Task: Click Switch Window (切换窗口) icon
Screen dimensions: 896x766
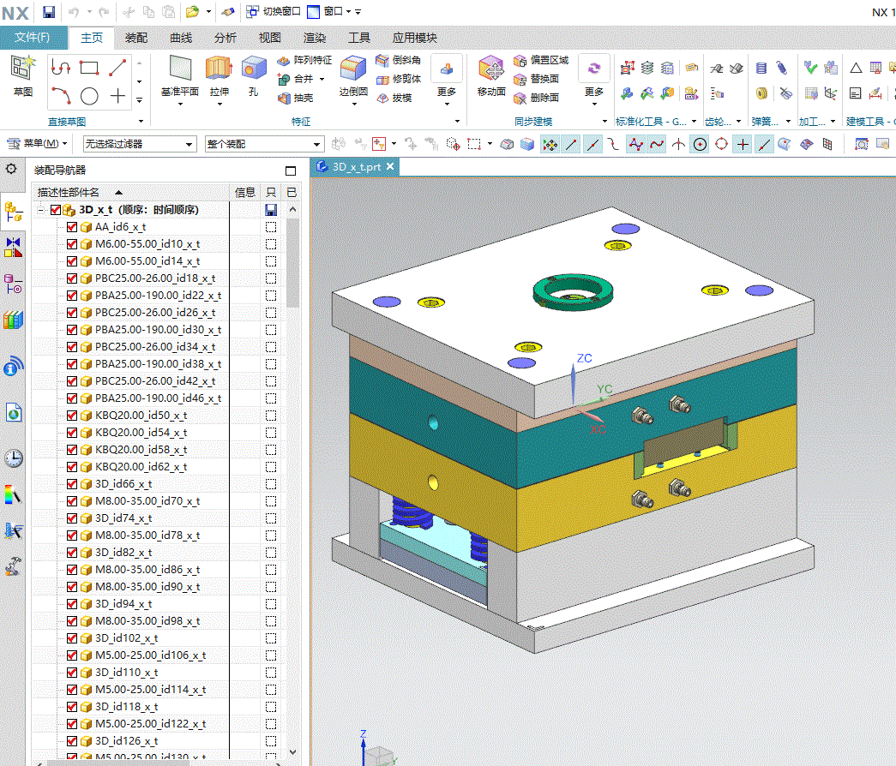Action: tap(253, 11)
